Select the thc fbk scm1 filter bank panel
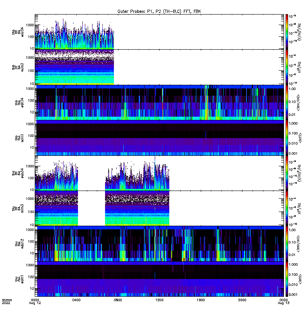This screenshot has height=323, width=303. (x=159, y=279)
